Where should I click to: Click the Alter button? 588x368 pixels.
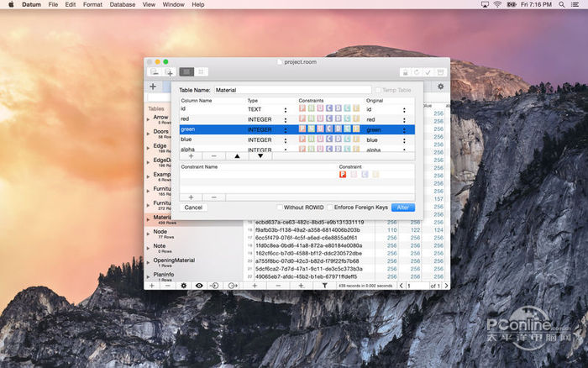403,207
